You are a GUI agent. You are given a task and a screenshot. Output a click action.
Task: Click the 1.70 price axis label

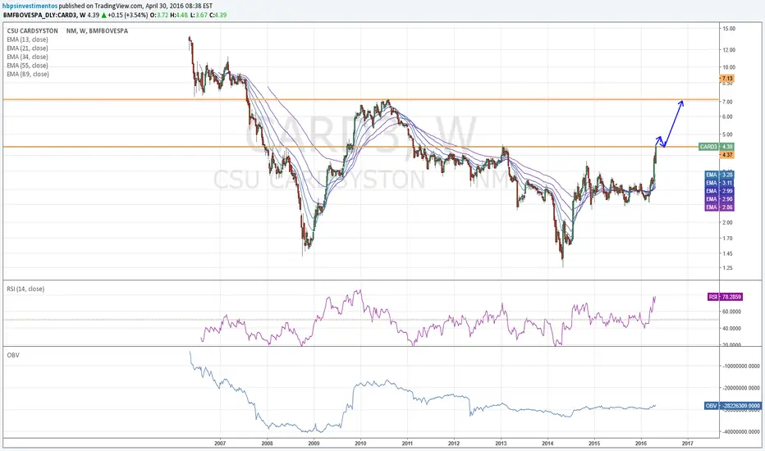click(x=727, y=239)
